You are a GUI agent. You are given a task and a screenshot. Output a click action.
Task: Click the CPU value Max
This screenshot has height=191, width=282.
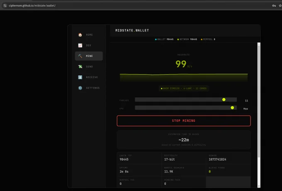[x=246, y=109]
